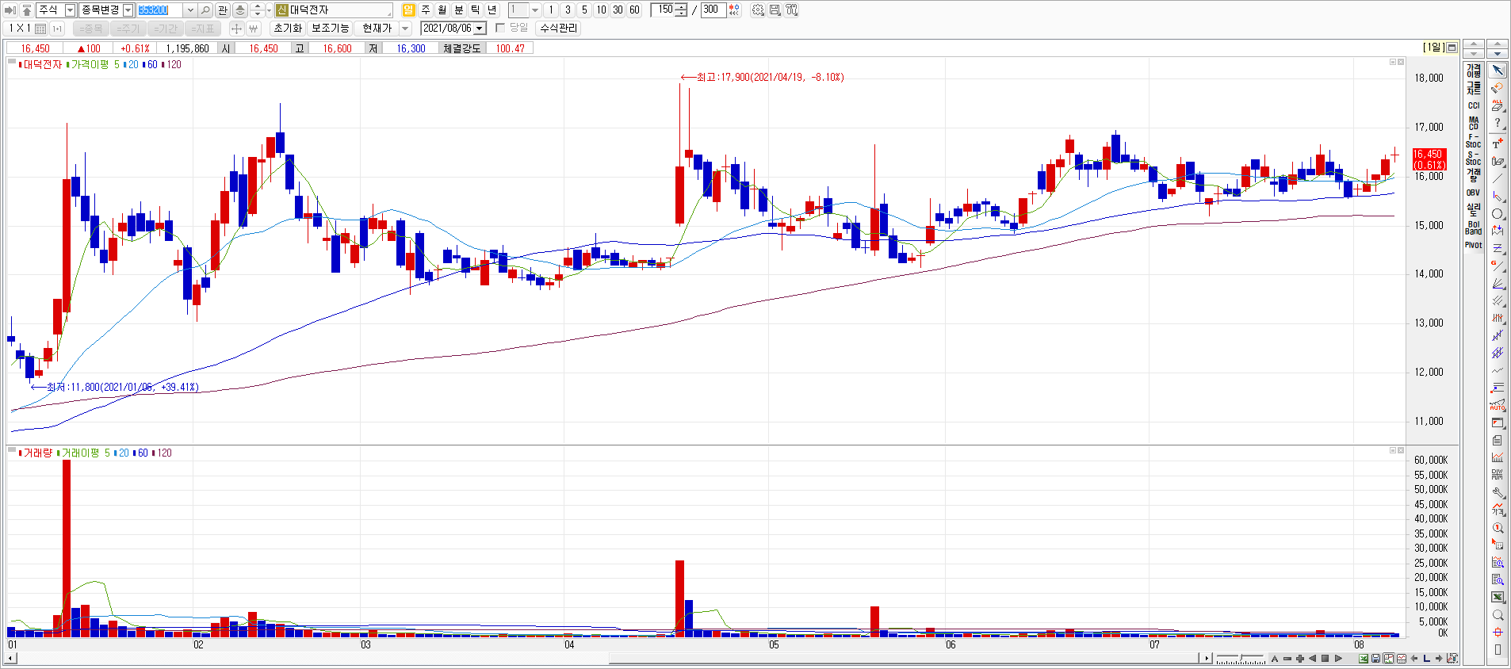Image resolution: width=1511 pixels, height=669 pixels.
Task: Click the stock code input field 353200
Action: pos(160,10)
